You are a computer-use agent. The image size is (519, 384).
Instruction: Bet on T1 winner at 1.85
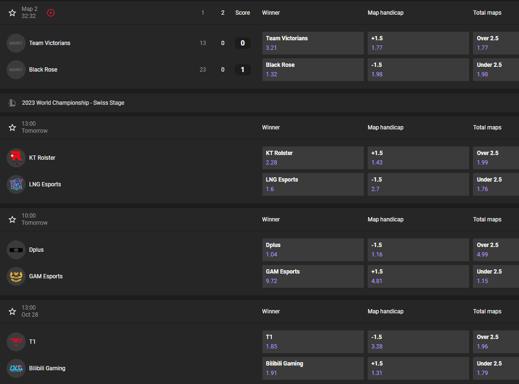click(x=313, y=342)
